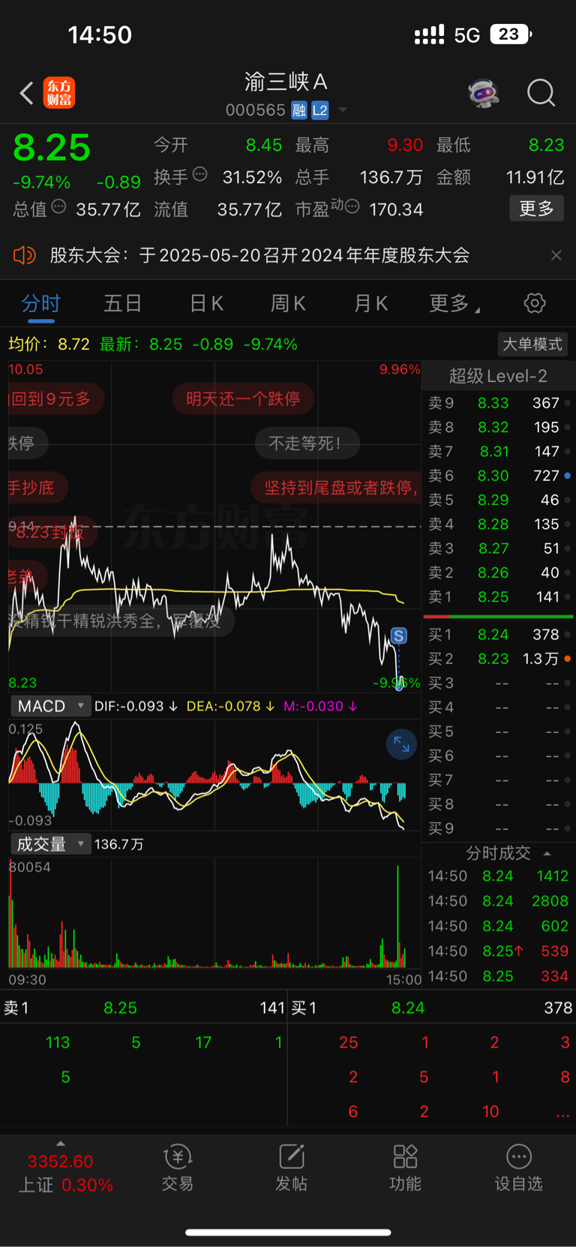Image resolution: width=576 pixels, height=1247 pixels.
Task: Tap the volume bar chart panel
Action: click(x=214, y=914)
